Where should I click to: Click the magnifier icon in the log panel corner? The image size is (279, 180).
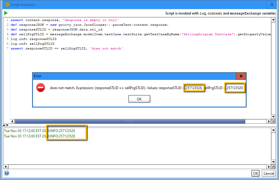pos(273,167)
